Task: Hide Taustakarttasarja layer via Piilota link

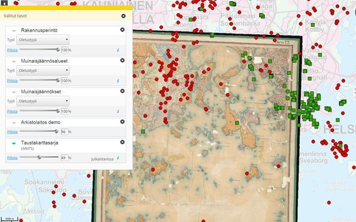Action: pyautogui.click(x=12, y=158)
